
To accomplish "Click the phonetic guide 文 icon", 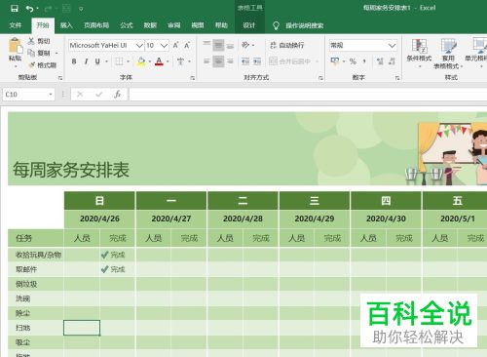I will click(180, 61).
